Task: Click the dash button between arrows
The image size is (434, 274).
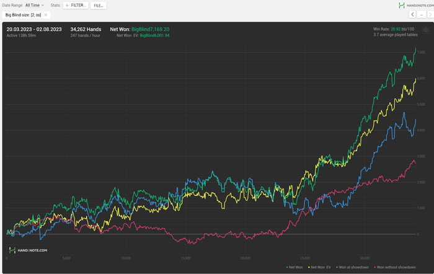Action: pos(421,14)
